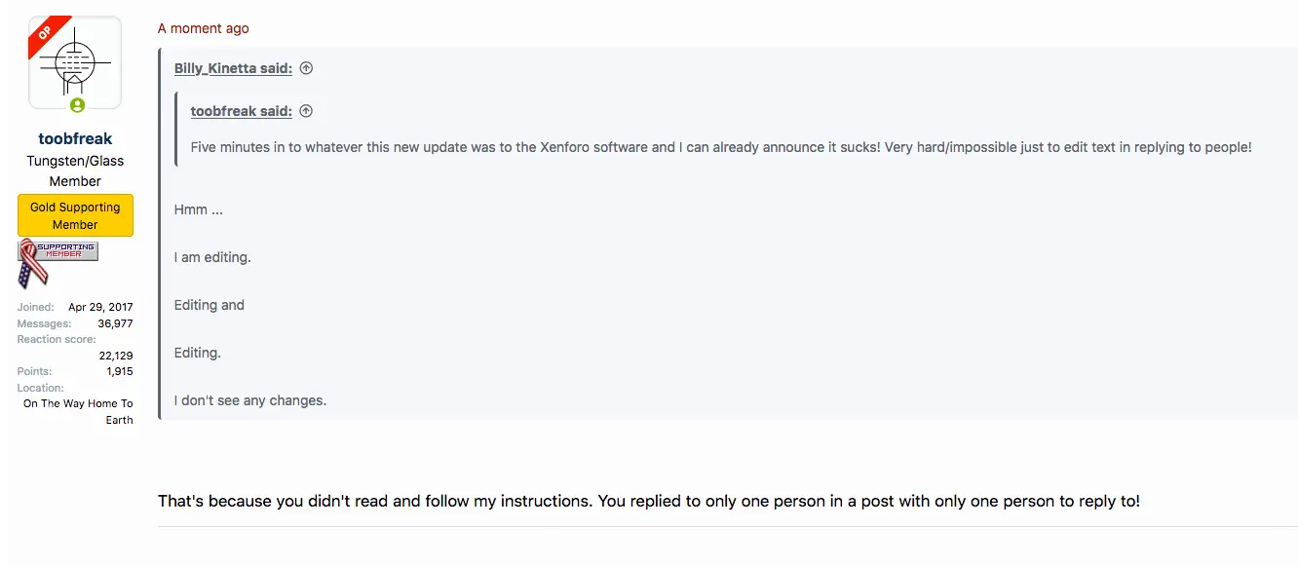Open location "On The Way Home To Earth"
This screenshot has height=566, width=1298.
78,411
